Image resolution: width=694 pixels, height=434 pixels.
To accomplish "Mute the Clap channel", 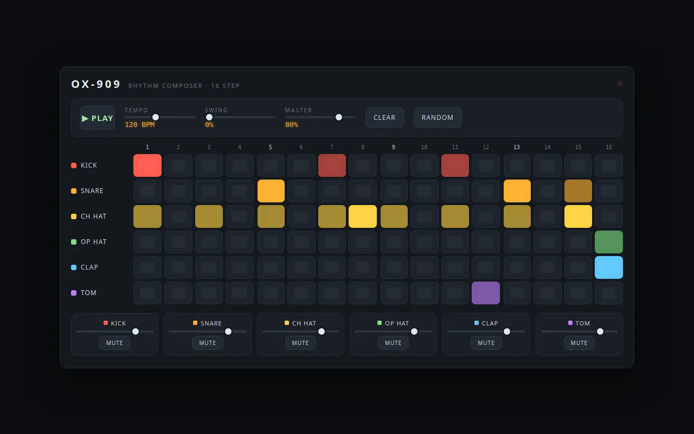I will coord(486,343).
